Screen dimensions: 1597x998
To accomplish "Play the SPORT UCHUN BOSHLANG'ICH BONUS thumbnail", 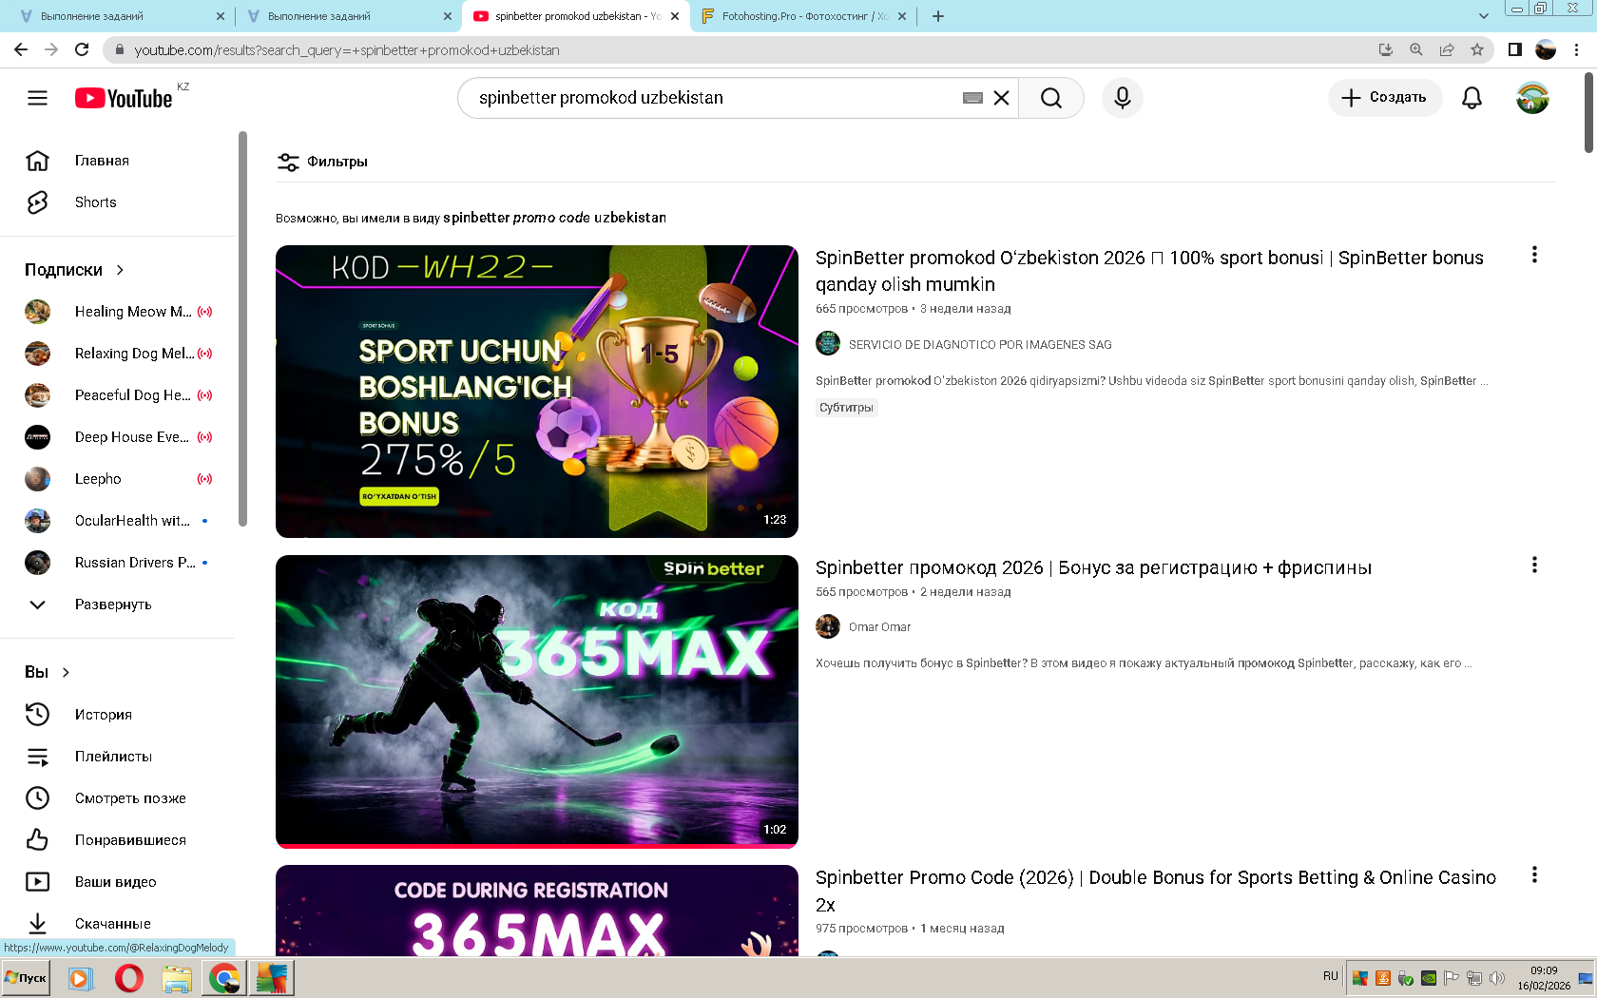I will click(x=537, y=392).
